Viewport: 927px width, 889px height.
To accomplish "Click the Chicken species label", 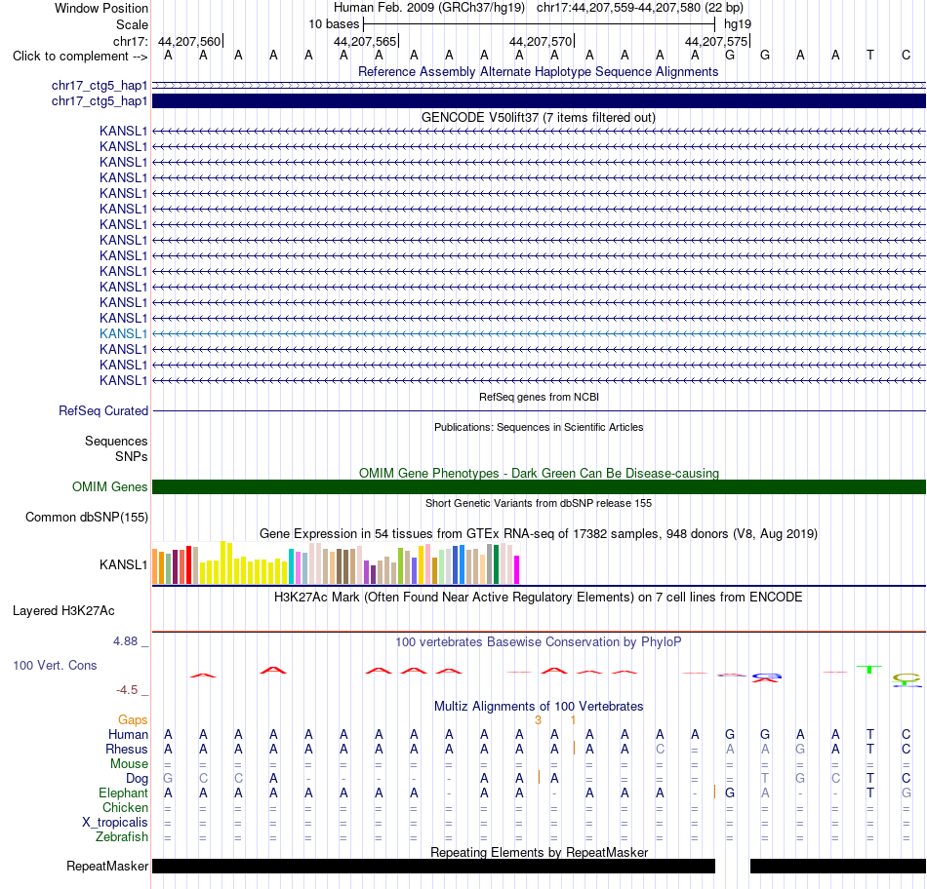I will (125, 807).
